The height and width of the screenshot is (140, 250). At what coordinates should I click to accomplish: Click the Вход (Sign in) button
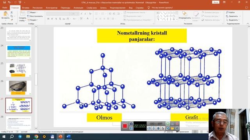click(216, 2)
